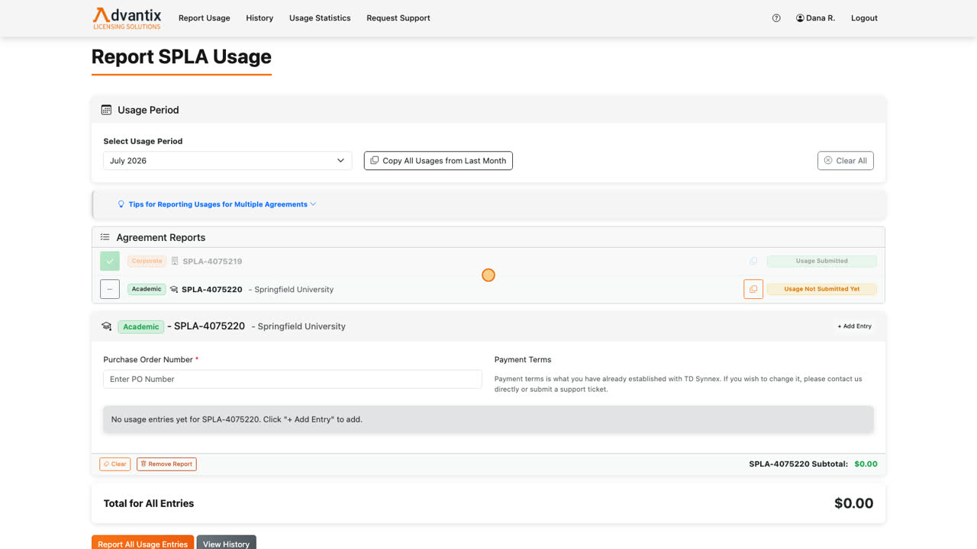The height and width of the screenshot is (549, 977).
Task: Click the list icon beside Agreement Reports
Action: click(x=105, y=237)
